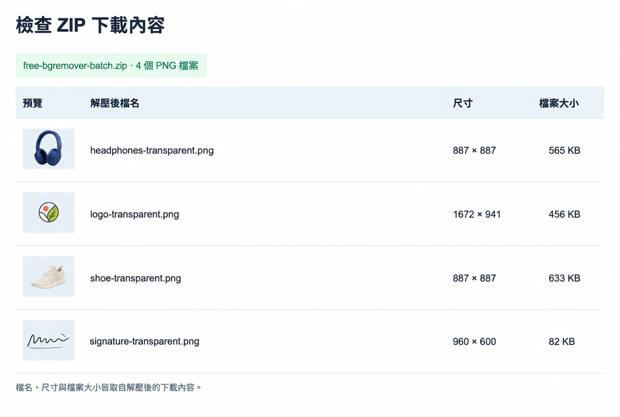Click the 檔案大小 column header
This screenshot has height=417, width=620.
click(x=559, y=104)
